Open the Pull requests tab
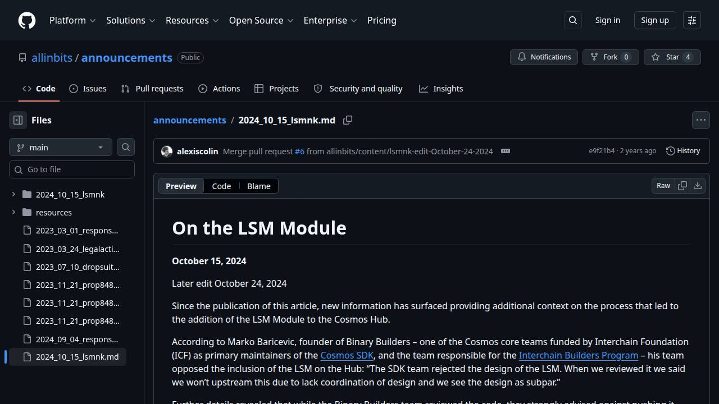Screen dimensions: 719x404 pyautogui.click(x=152, y=89)
